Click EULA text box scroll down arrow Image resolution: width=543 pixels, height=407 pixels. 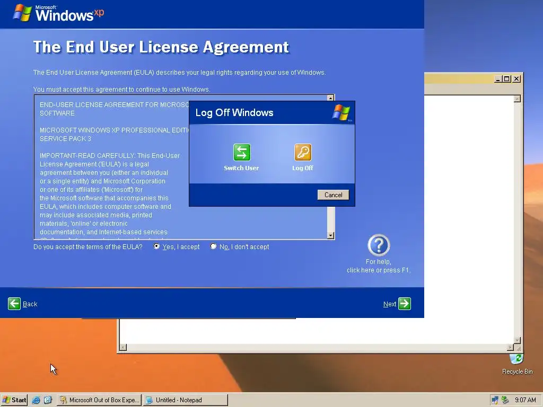(331, 235)
